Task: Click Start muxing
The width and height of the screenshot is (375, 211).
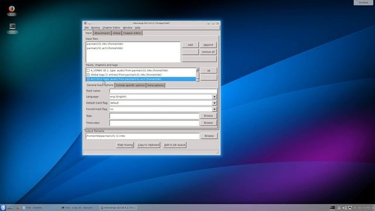Action: coord(125,145)
